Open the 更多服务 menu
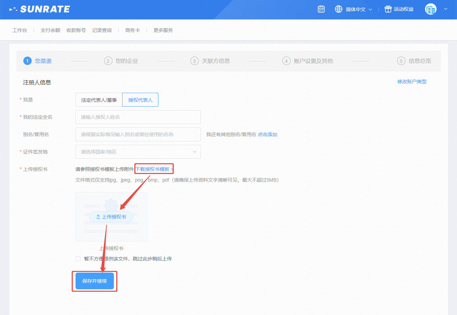 [x=163, y=30]
